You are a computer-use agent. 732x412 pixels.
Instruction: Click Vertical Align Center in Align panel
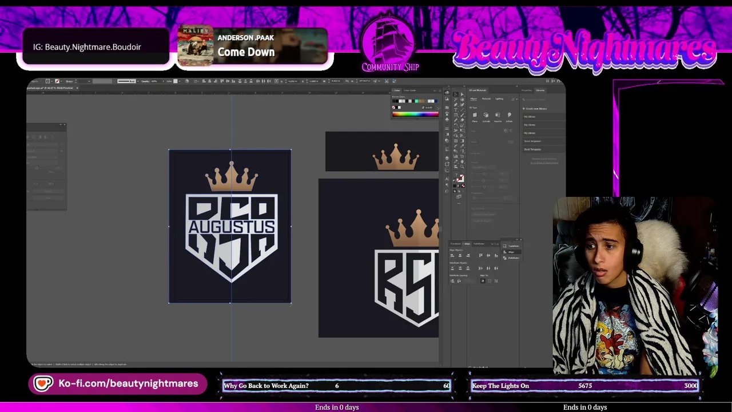pyautogui.click(x=488, y=256)
